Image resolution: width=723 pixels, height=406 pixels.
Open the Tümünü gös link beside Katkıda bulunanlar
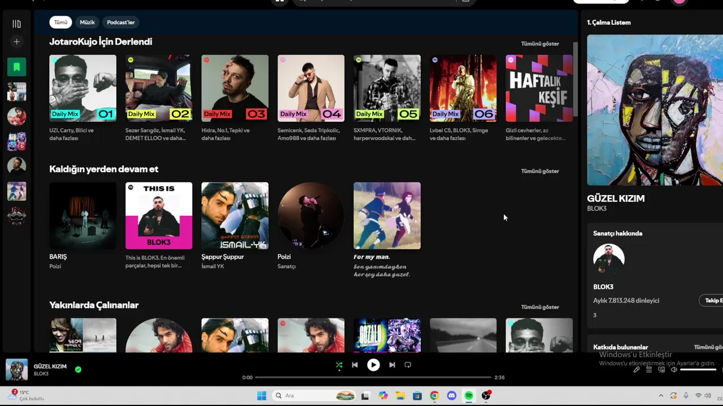tap(708, 347)
